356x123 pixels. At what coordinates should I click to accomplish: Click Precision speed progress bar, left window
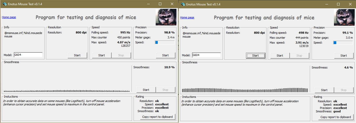point(165,42)
